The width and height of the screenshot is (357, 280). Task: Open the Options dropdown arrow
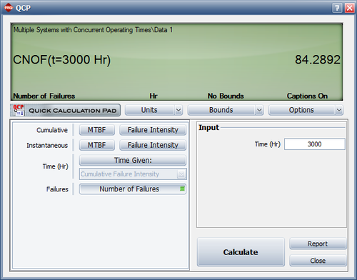[x=339, y=110]
